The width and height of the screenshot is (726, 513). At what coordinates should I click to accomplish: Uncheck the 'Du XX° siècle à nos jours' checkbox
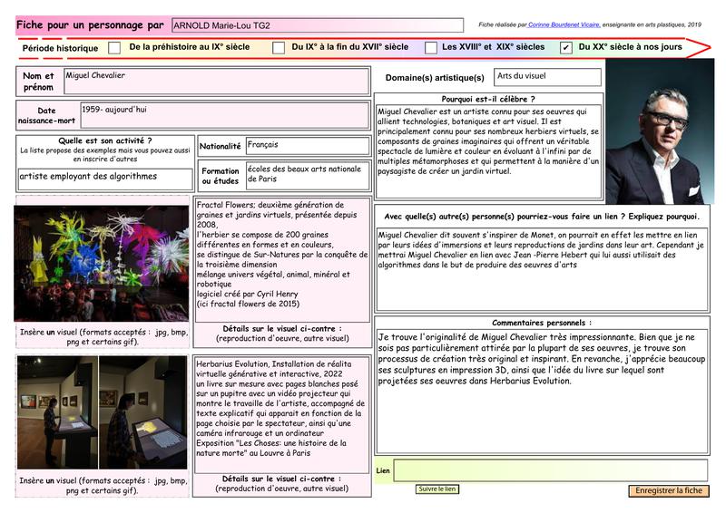[x=566, y=47]
